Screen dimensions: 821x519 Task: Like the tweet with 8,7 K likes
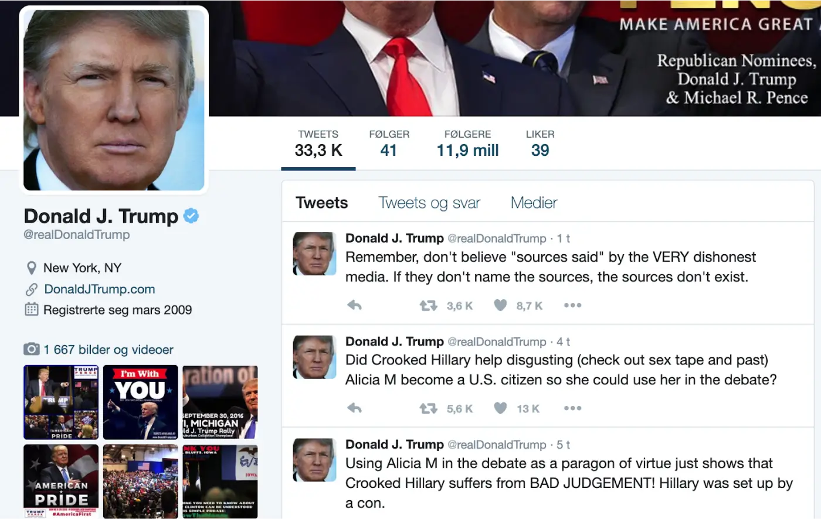click(500, 305)
